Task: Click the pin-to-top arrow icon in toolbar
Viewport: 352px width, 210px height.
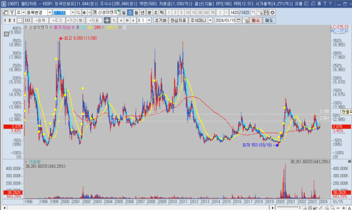Action: (12, 13)
